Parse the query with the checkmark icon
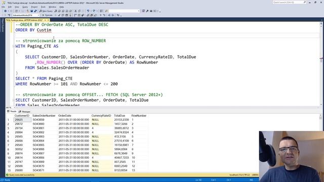324x182 pixels. [x=59, y=15]
